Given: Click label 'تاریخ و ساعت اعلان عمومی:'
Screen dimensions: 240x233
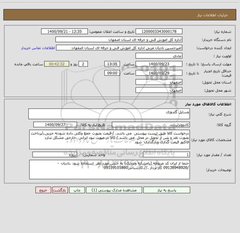Looking at the screenshot, I should (112, 32).
